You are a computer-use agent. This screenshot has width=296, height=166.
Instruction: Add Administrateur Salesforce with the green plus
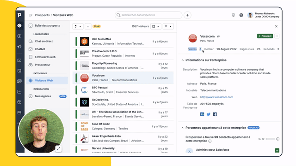coord(277,150)
